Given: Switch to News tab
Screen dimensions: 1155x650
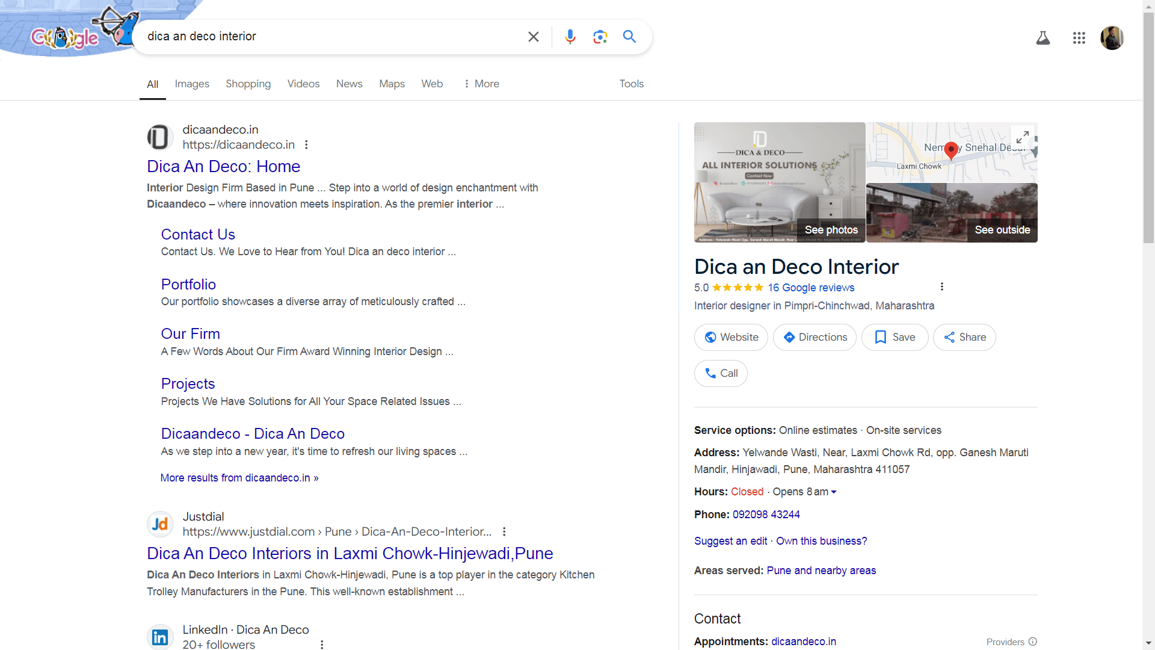Looking at the screenshot, I should pyautogui.click(x=350, y=84).
